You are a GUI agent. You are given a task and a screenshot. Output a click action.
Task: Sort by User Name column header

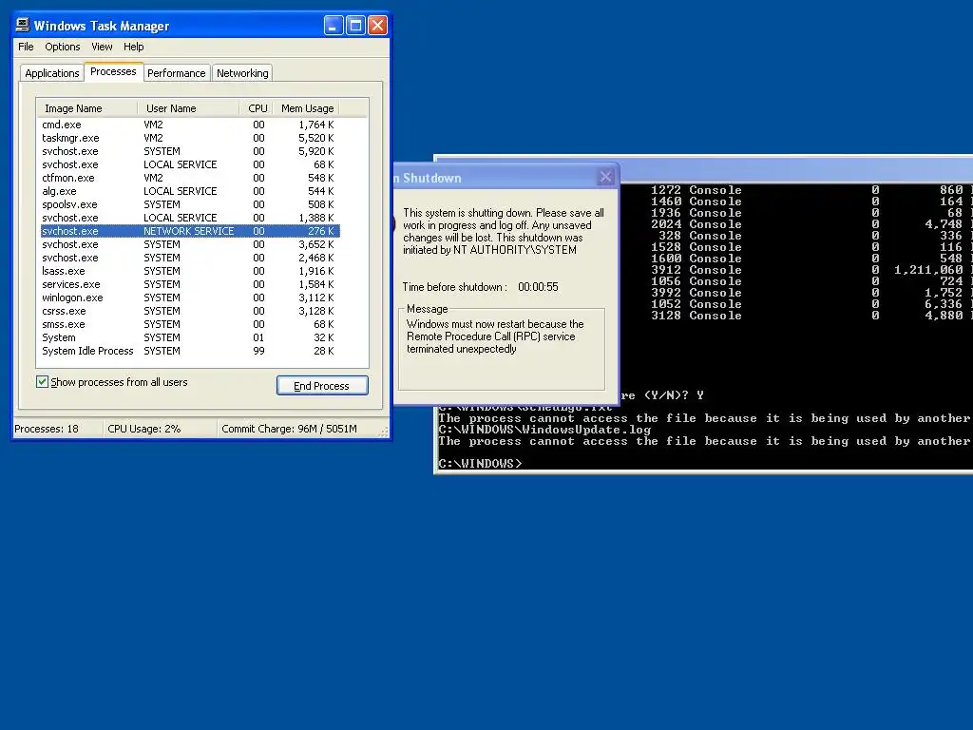(x=188, y=108)
